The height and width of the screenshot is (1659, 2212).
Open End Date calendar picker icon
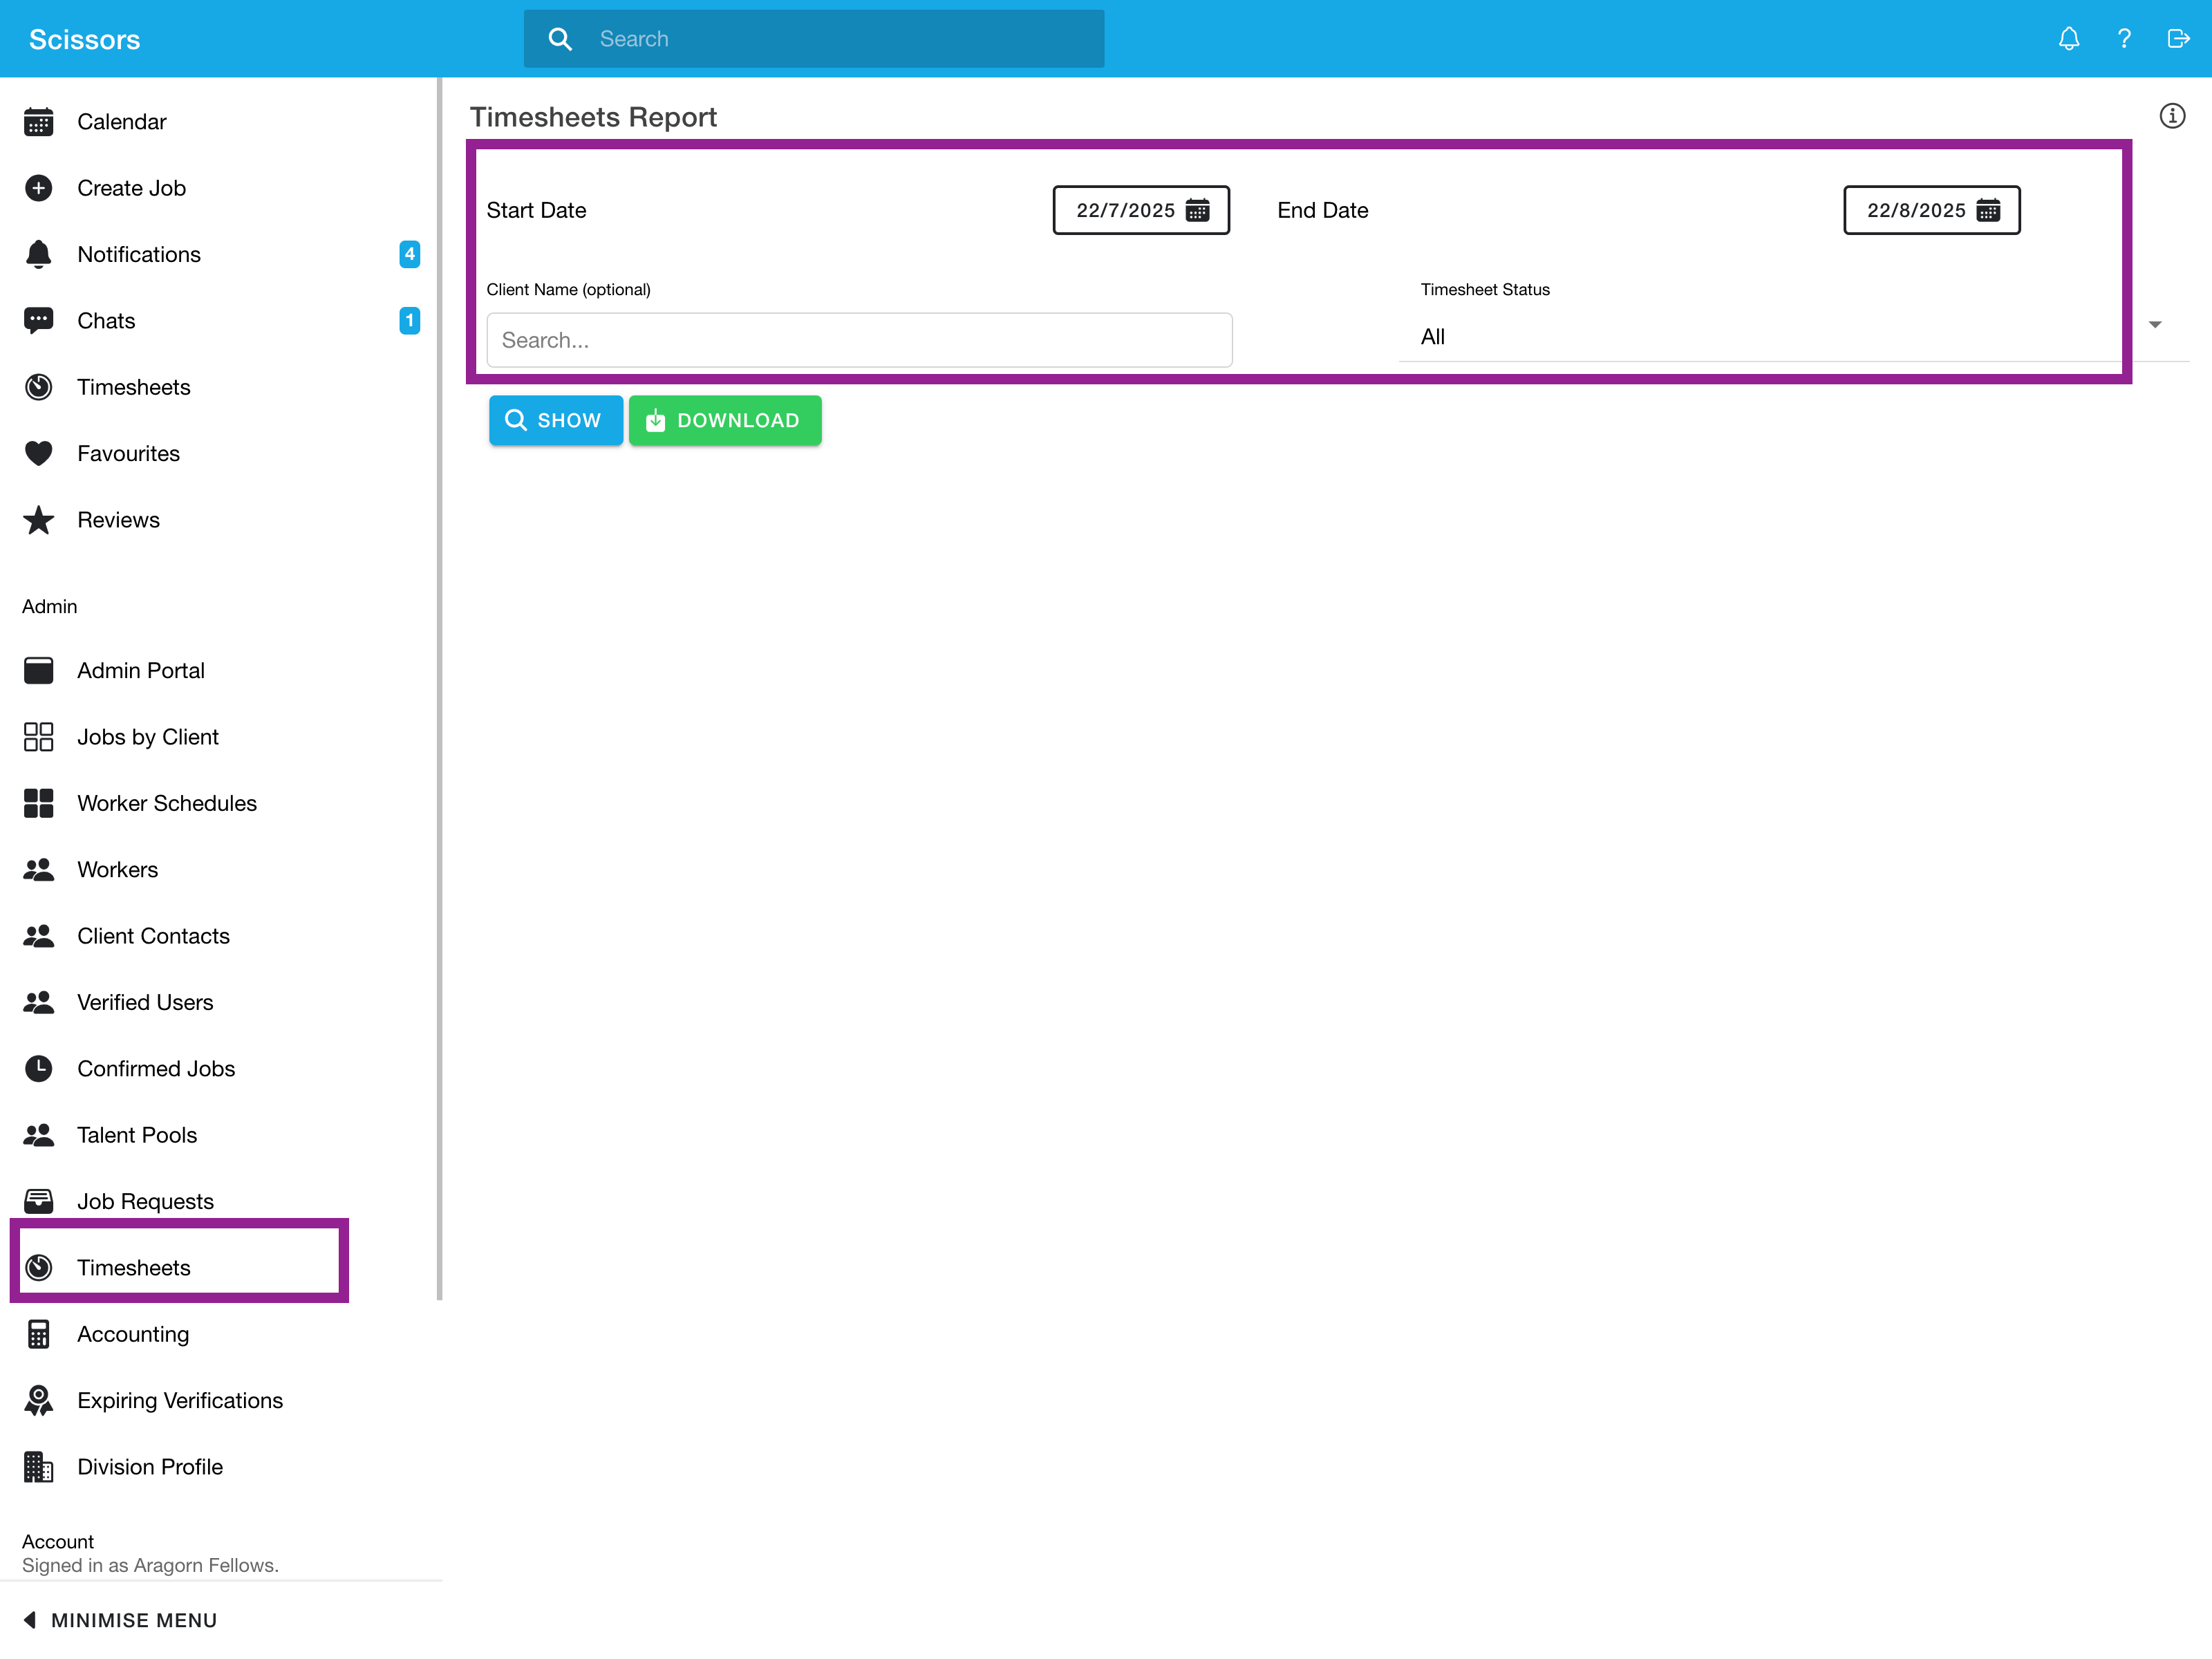click(1988, 210)
